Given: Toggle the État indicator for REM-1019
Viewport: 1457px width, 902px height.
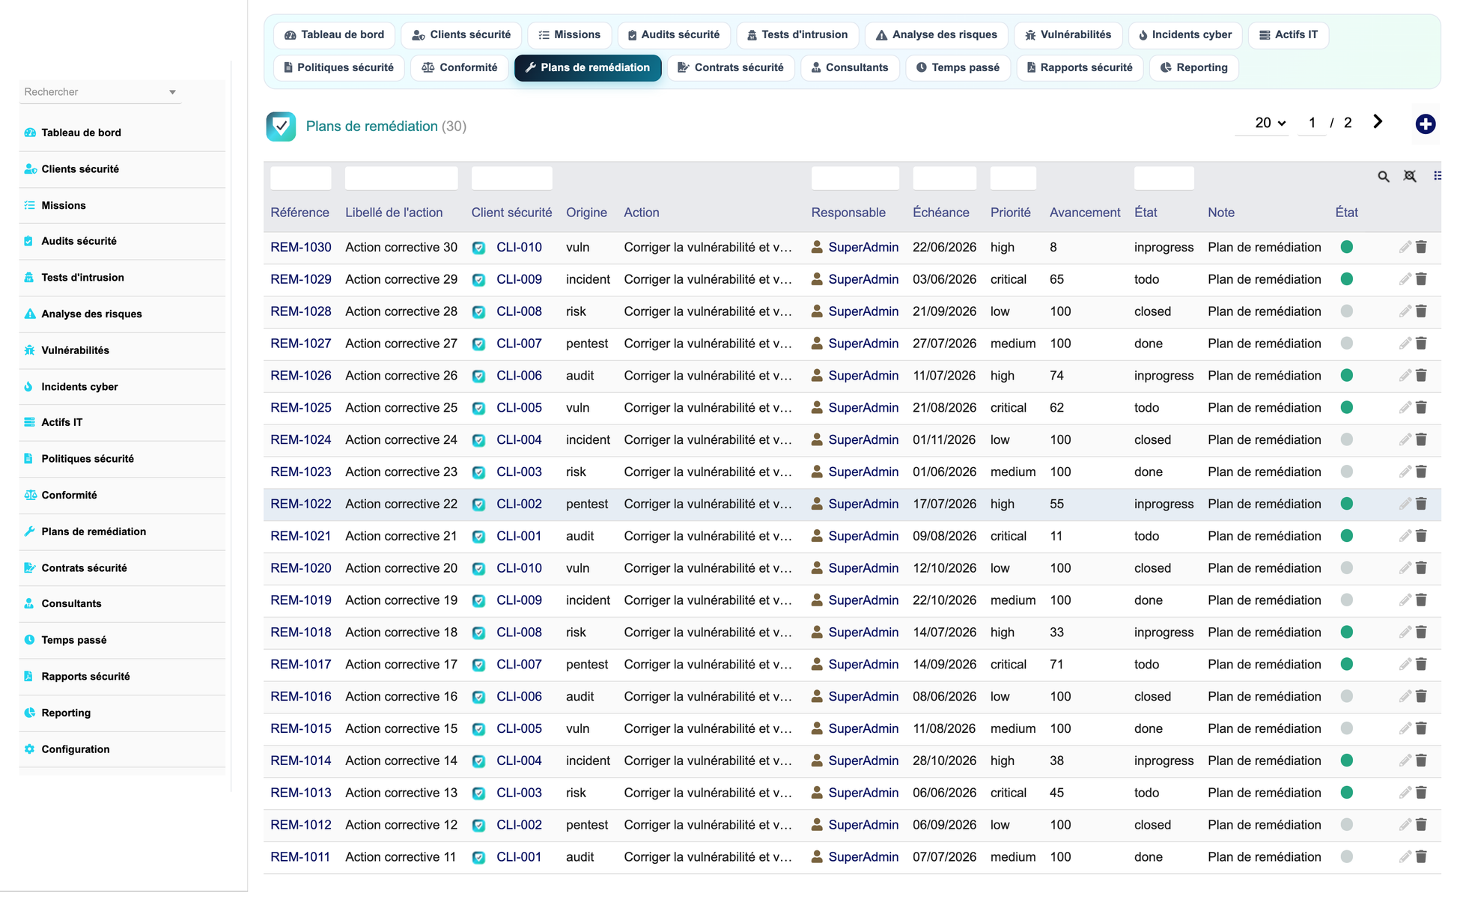Looking at the screenshot, I should (x=1346, y=600).
